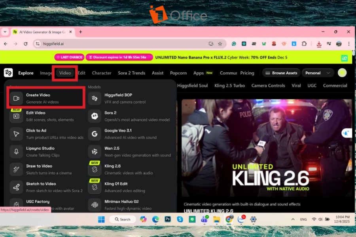Click the Grammarly extension icon

(234, 44)
